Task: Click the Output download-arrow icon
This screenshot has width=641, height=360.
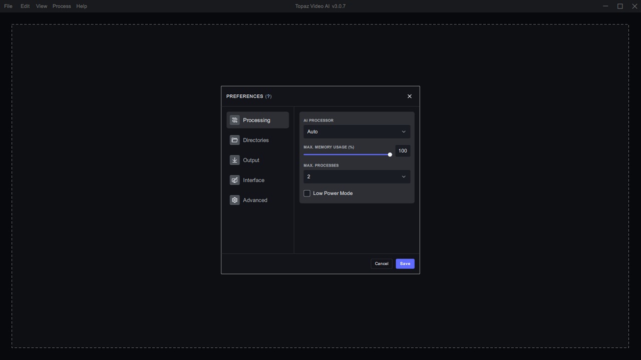Action: pyautogui.click(x=234, y=160)
